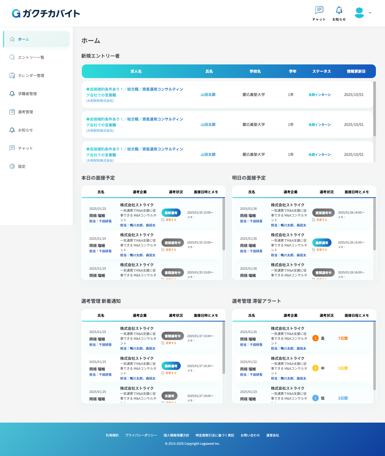Click the clipboard icon for 選考管理
This screenshot has width=385, height=456.
[x=12, y=112]
